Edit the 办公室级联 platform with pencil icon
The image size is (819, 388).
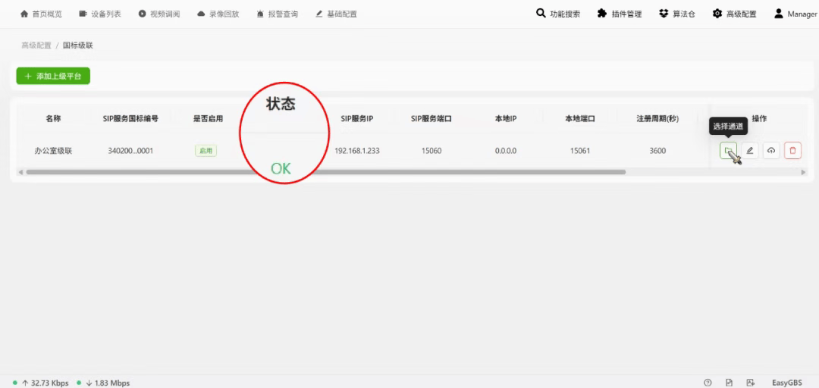(750, 151)
